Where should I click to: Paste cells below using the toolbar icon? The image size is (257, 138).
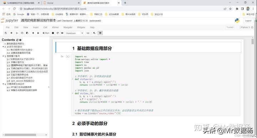click(27, 33)
